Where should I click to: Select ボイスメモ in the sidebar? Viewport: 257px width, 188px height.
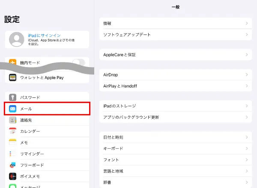(47, 176)
